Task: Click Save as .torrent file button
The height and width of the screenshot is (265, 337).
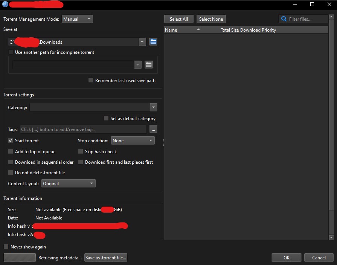Action: pos(106,258)
